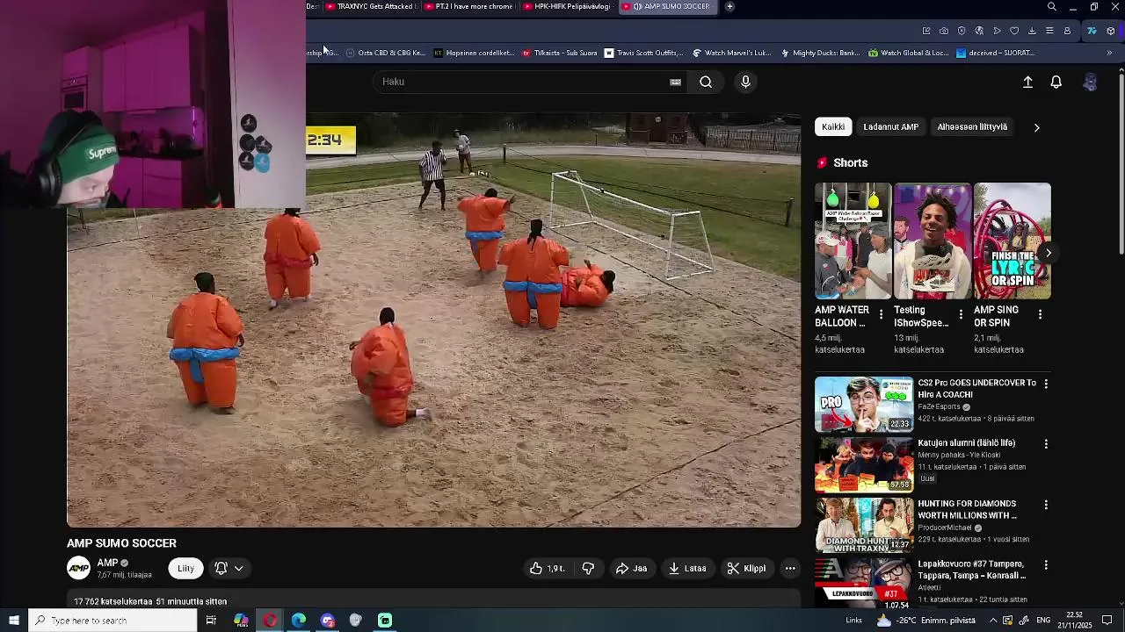The width and height of the screenshot is (1125, 632).
Task: Download the video with Lataa
Action: [x=687, y=568]
